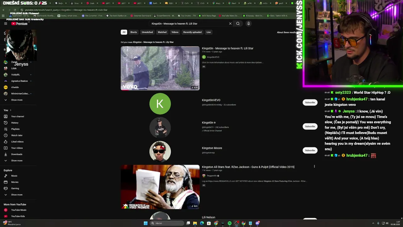Play the Message to heaven video thumbnail
Screen dimensions: 403x227
point(160,68)
